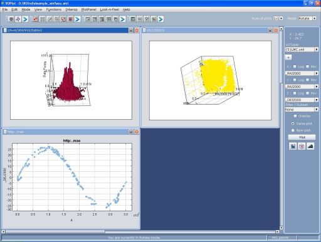
Task: Choose the histogram plot type icon
Action: click(x=293, y=146)
